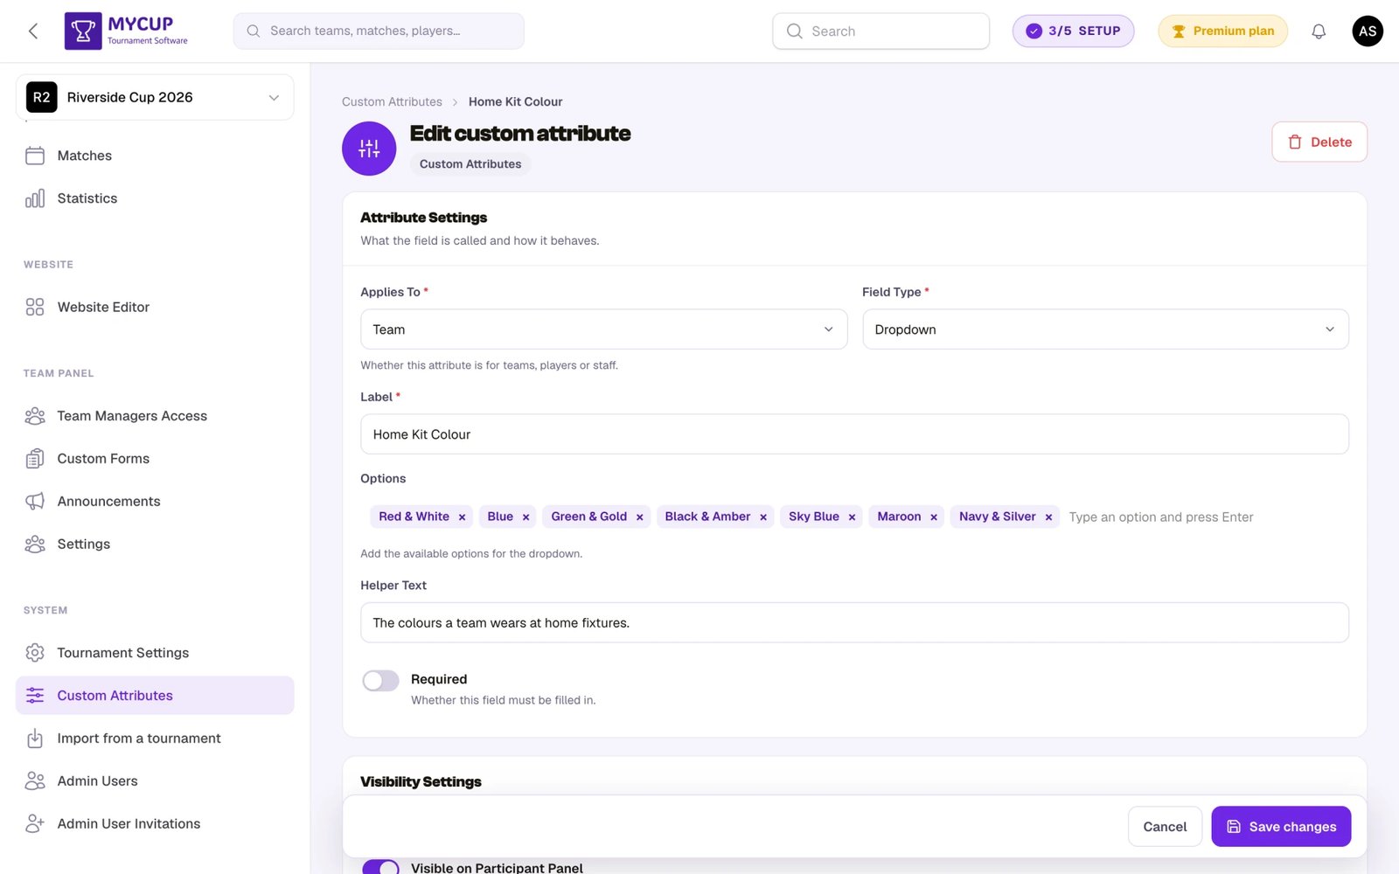Click the Label input field
1399x874 pixels.
854,434
